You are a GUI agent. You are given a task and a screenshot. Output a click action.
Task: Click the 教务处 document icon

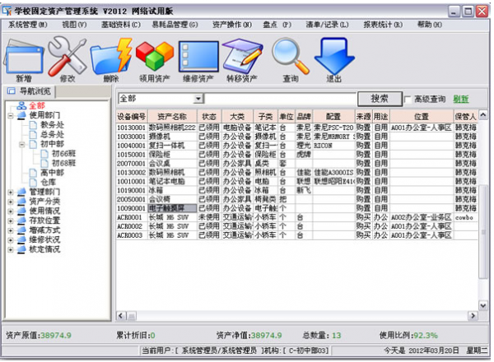tap(33, 125)
